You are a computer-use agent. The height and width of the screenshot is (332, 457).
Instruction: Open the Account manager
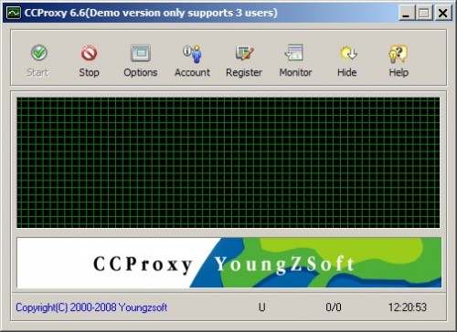pyautogui.click(x=192, y=60)
